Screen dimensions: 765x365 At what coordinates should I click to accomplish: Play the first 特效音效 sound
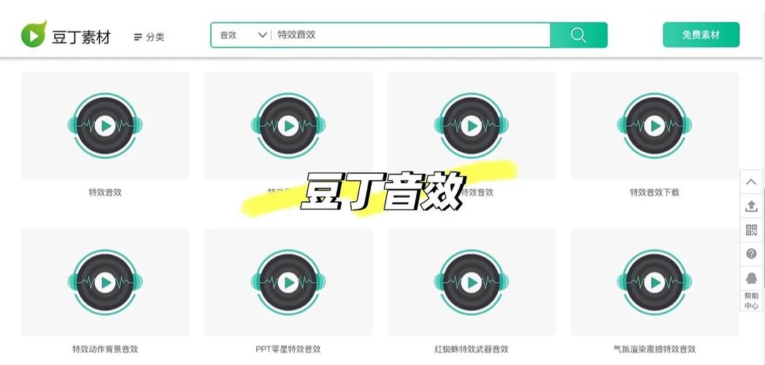point(105,126)
